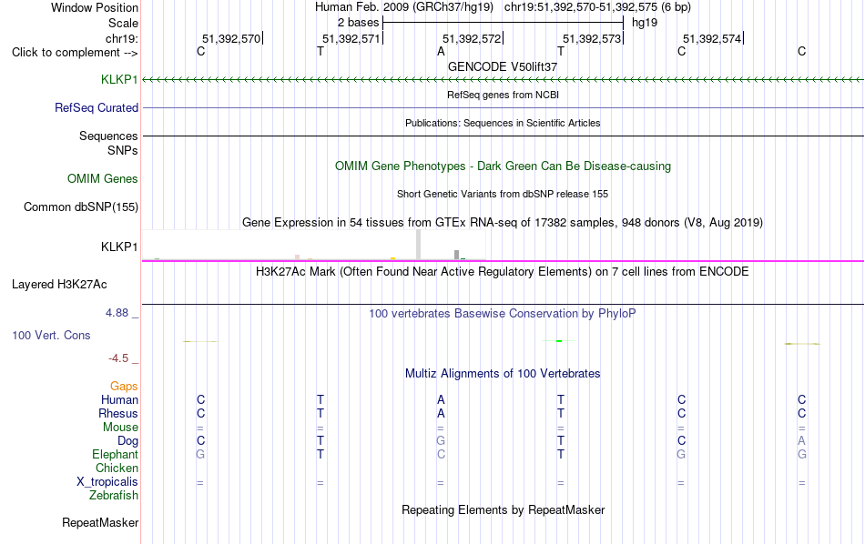Click the 2 bases scale bar
865x544 pixels.
click(x=503, y=23)
